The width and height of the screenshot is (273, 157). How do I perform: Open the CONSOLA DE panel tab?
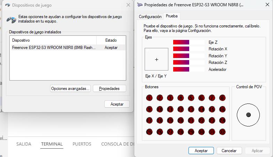point(118,144)
